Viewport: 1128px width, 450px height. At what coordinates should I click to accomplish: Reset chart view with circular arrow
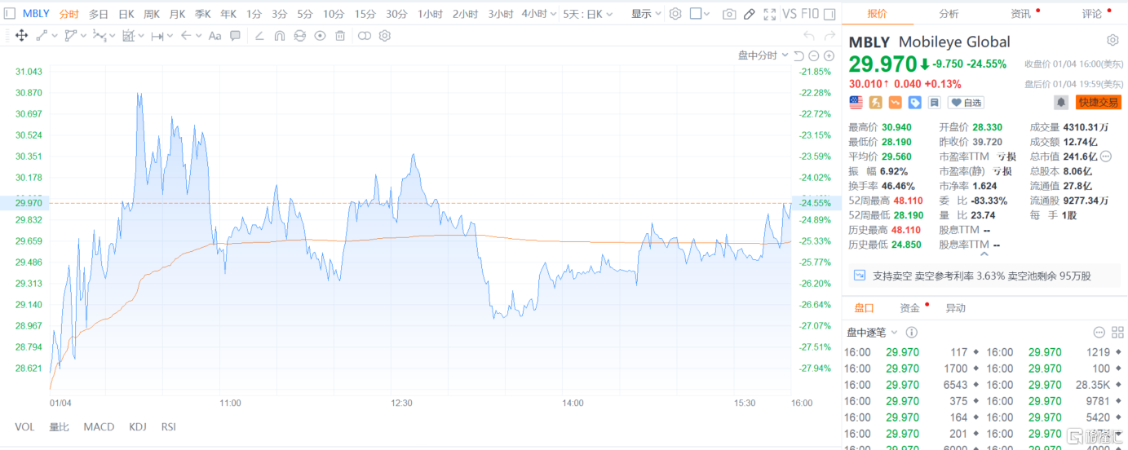(x=798, y=55)
